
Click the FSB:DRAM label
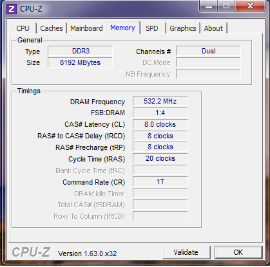[x=108, y=113]
